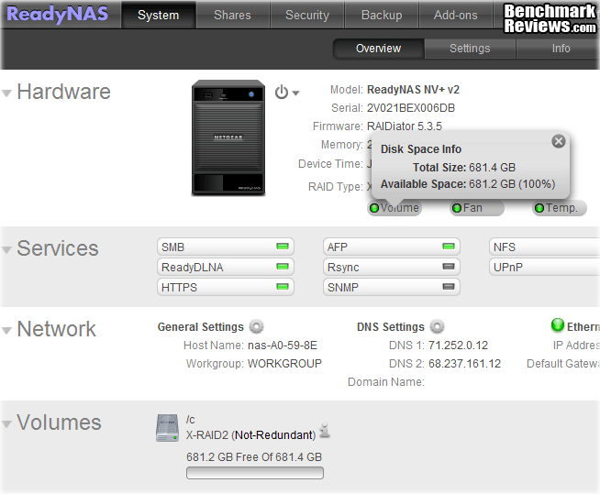This screenshot has height=494, width=600.
Task: Enable the SNMP service
Action: (392, 287)
